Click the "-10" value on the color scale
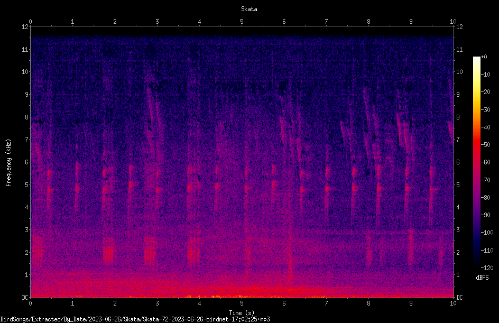The width and height of the screenshot is (499, 323). click(486, 75)
